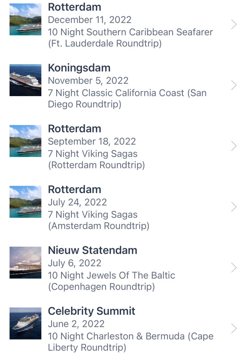
Task: Open the 10 Night Charleston & Bermuda itinerary
Action: (130, 342)
